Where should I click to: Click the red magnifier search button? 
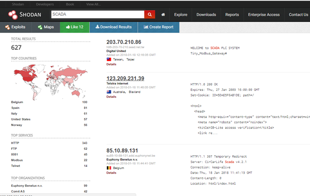click(150, 14)
